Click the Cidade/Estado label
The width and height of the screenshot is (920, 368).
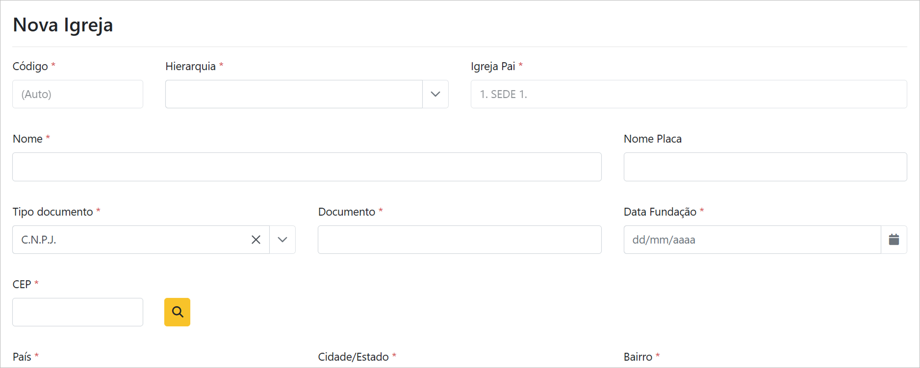(x=353, y=357)
